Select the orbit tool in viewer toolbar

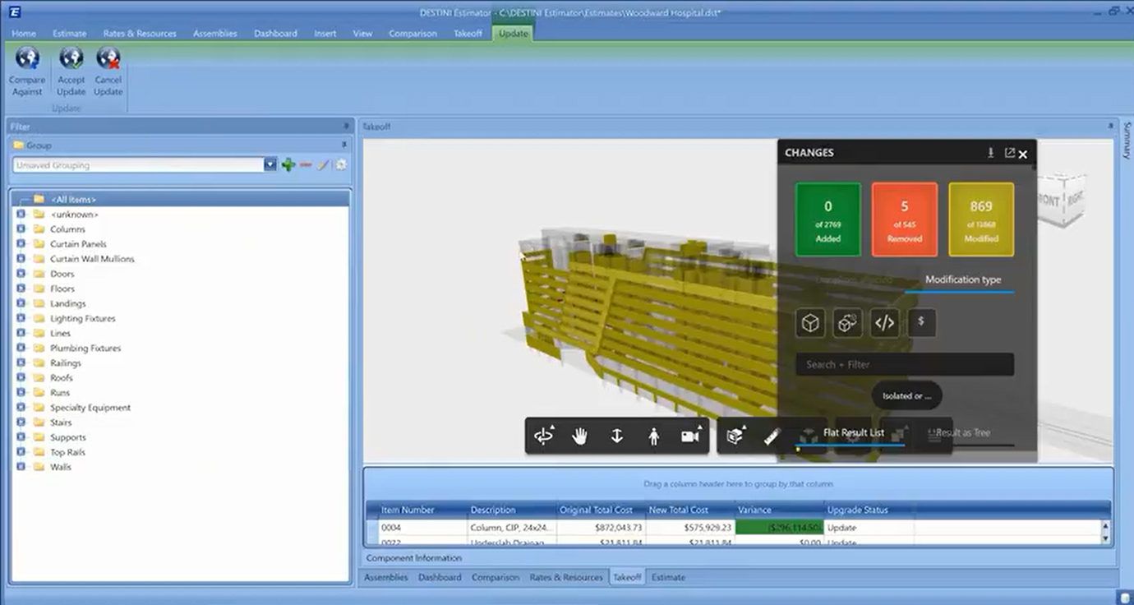tap(544, 436)
